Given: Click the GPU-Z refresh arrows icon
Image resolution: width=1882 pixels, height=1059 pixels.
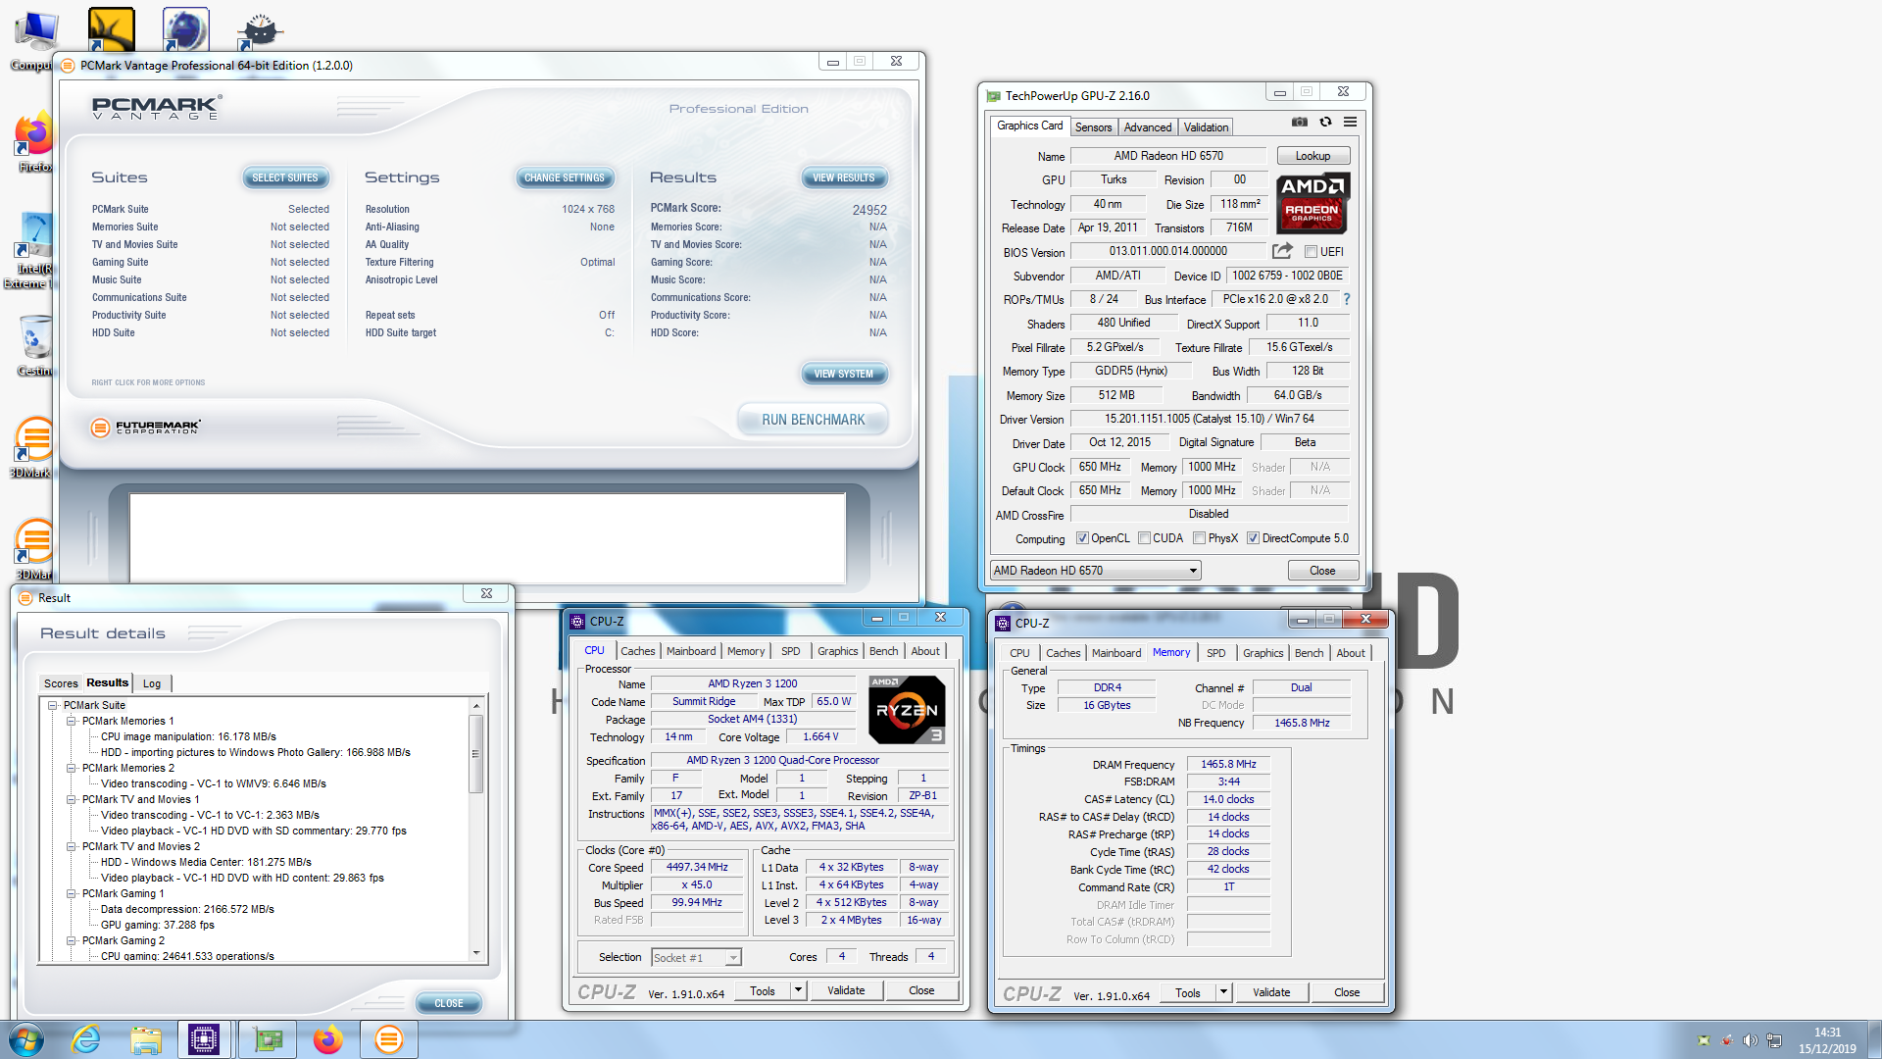Looking at the screenshot, I should pyautogui.click(x=1325, y=123).
